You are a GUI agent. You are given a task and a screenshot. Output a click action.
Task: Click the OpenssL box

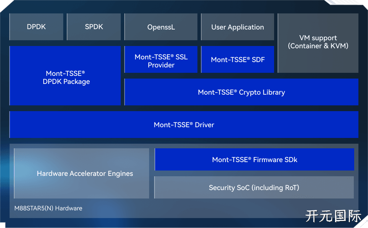click(161, 27)
